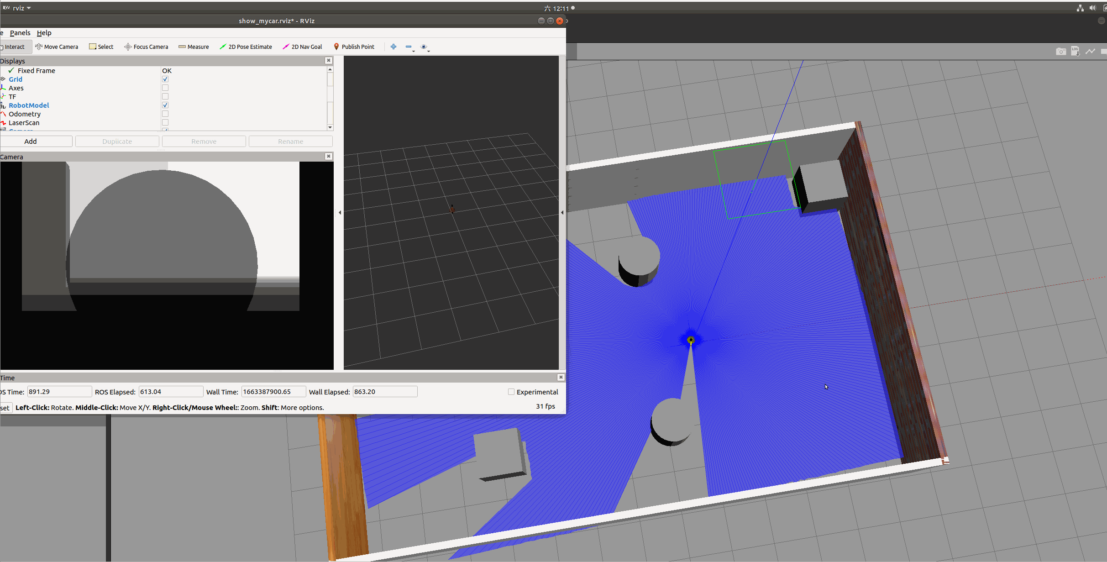
Task: Open the eye view options dropdown
Action: coord(425,47)
